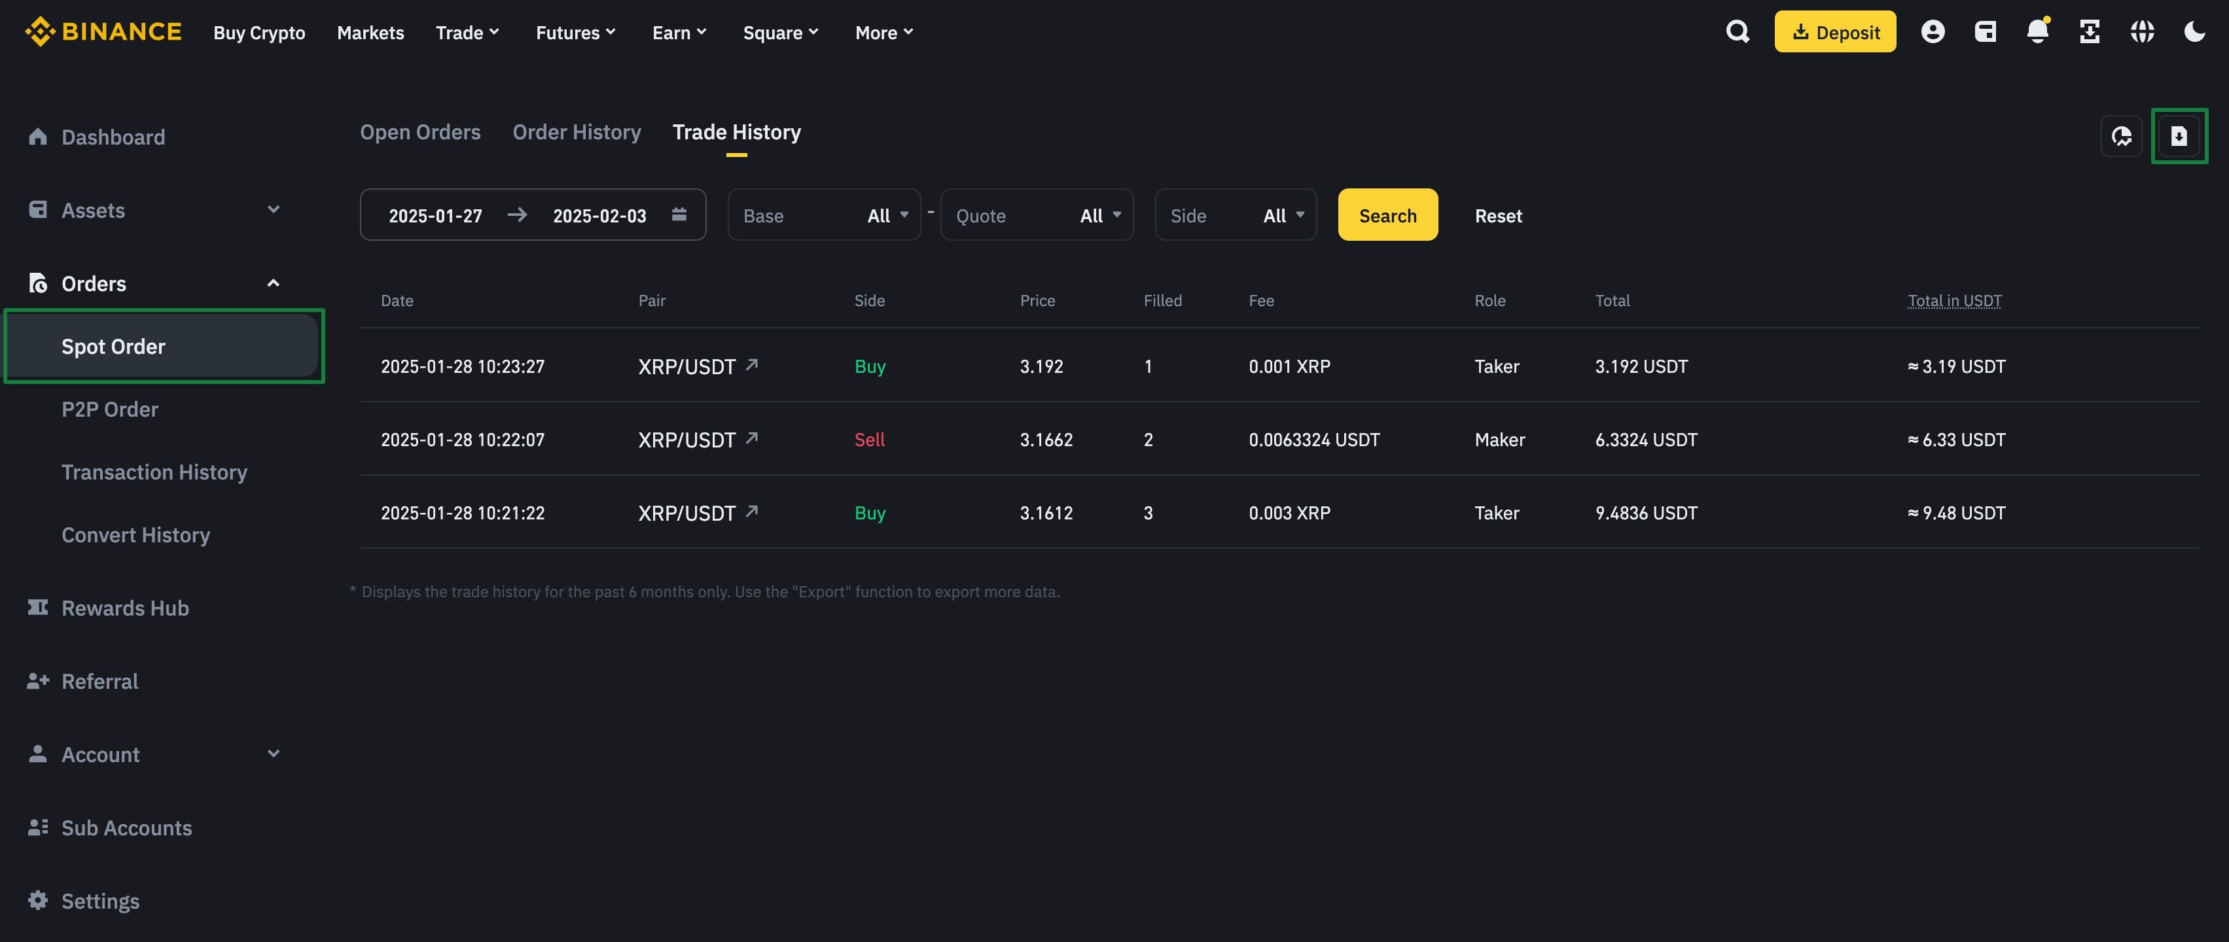This screenshot has height=942, width=2229.
Task: Go to Buy Crypto
Action: pyautogui.click(x=259, y=32)
